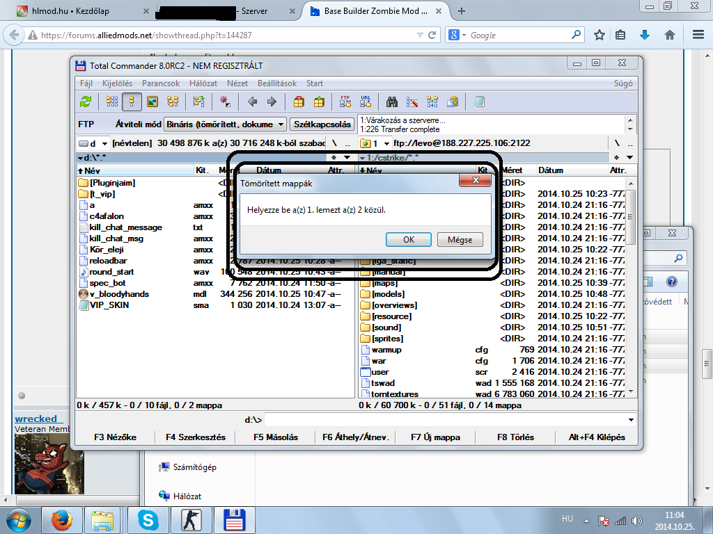Open multi-rename tool icon
The height and width of the screenshot is (534, 713).
point(412,102)
